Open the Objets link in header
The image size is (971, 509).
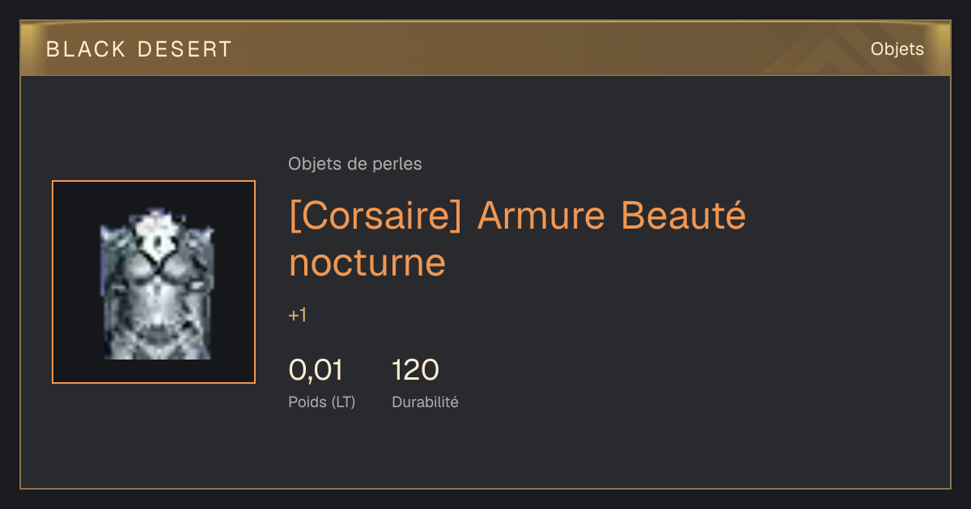[x=897, y=49]
